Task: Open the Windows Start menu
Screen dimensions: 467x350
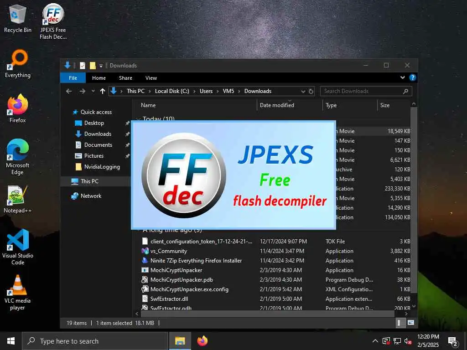Action: pyautogui.click(x=11, y=341)
